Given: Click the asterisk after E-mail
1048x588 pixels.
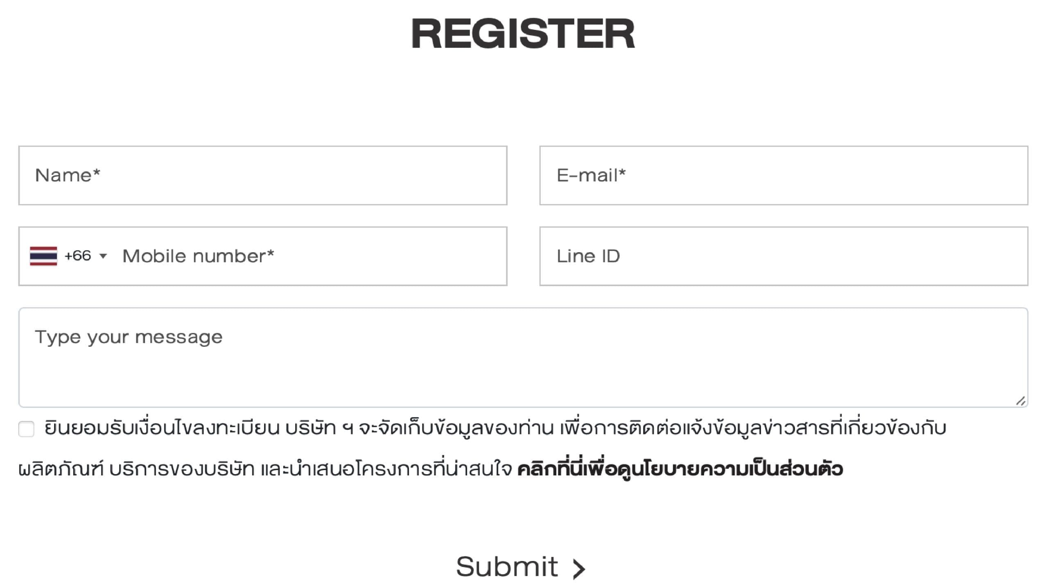Looking at the screenshot, I should pos(622,172).
